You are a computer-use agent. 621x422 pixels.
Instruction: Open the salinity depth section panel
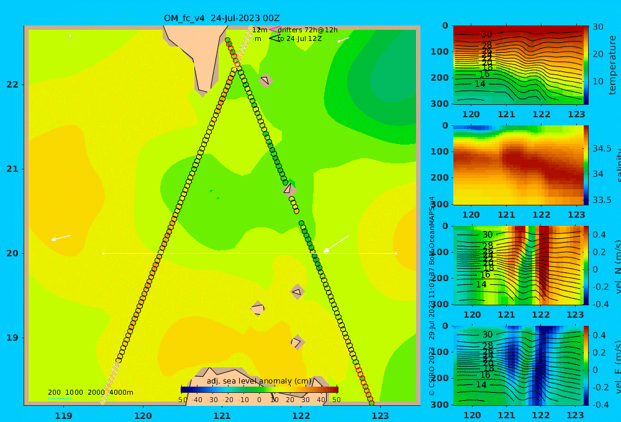coord(518,165)
